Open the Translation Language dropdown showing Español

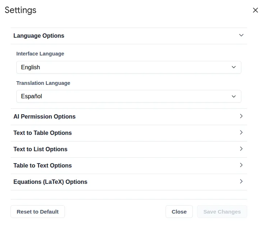click(x=129, y=96)
